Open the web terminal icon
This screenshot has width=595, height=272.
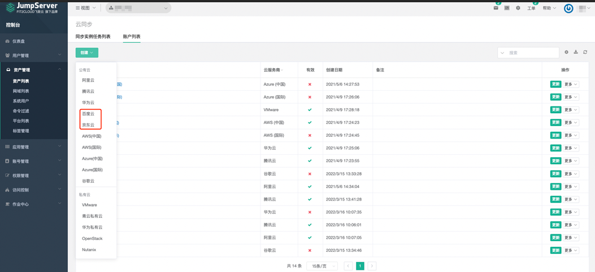[x=507, y=8]
